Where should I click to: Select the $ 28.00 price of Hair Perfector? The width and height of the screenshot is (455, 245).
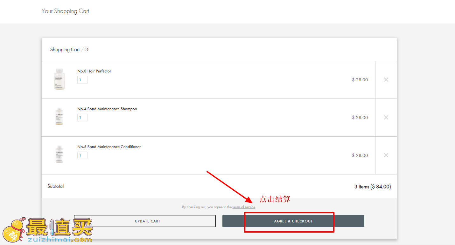[x=360, y=80]
